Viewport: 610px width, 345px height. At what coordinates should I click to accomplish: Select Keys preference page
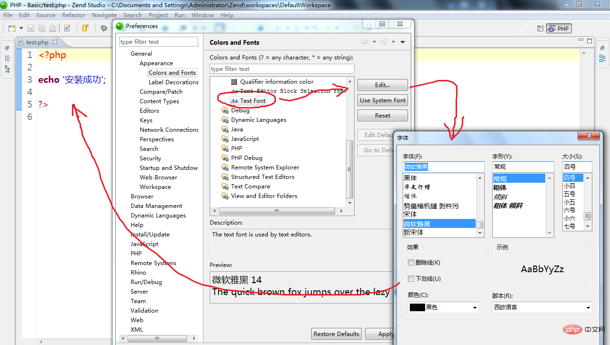point(146,120)
